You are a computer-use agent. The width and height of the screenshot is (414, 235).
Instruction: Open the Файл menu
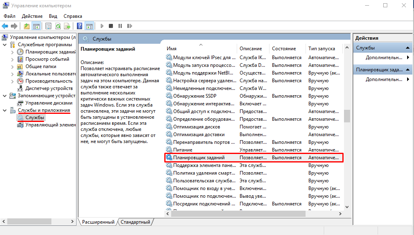[9, 16]
